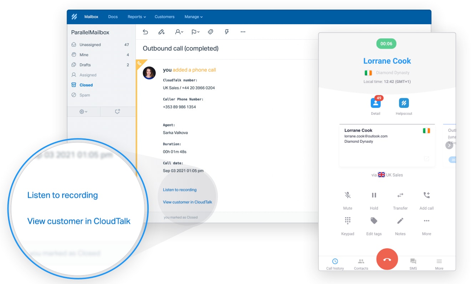Mute the call microphone
The width and height of the screenshot is (471, 284).
coord(348,195)
